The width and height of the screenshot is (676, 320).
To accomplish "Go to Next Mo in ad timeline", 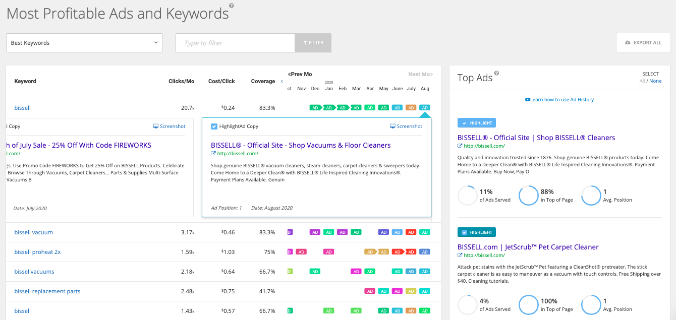I will pyautogui.click(x=421, y=74).
